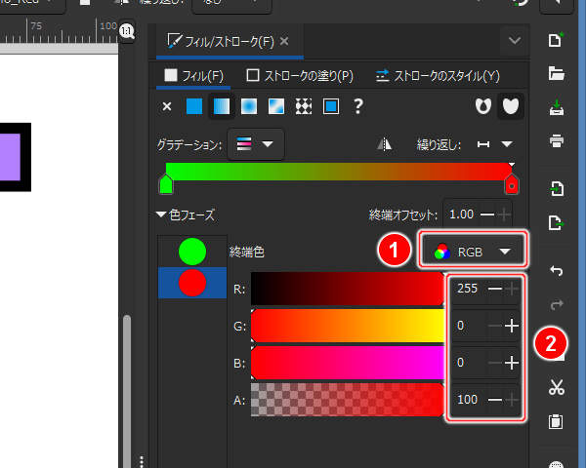Select the pattern fill icon
Viewport: 586px width, 468px height.
coord(304,106)
